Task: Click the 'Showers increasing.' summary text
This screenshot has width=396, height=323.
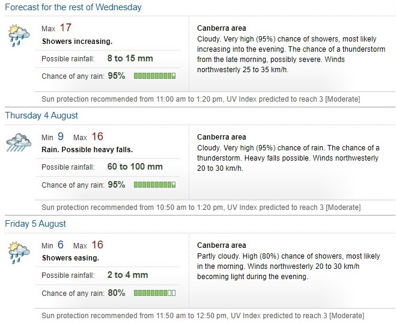Action: (x=78, y=42)
